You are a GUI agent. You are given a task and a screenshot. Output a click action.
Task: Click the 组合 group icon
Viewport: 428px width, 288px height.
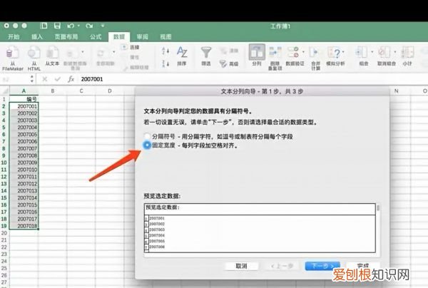[x=362, y=52]
